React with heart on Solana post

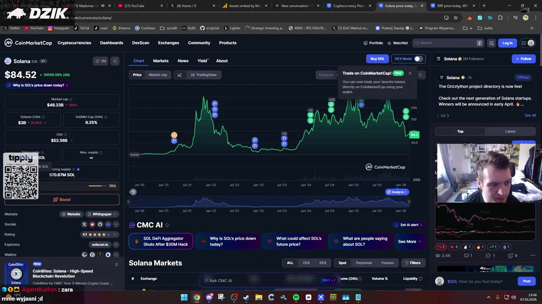[454, 247]
